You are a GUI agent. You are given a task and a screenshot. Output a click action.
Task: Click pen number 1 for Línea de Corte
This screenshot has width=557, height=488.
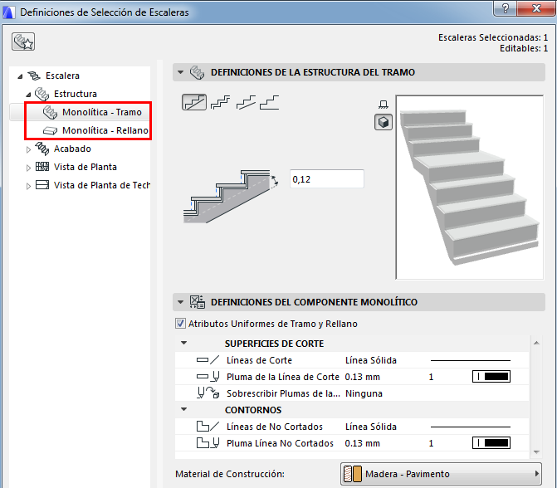tap(431, 377)
